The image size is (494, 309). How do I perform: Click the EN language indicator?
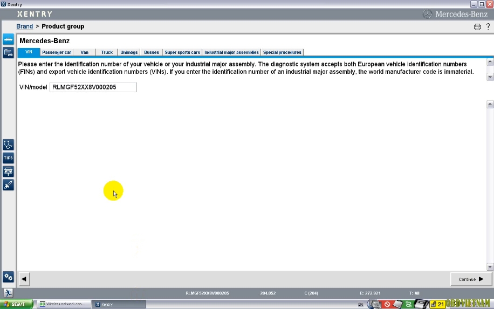tap(360, 304)
